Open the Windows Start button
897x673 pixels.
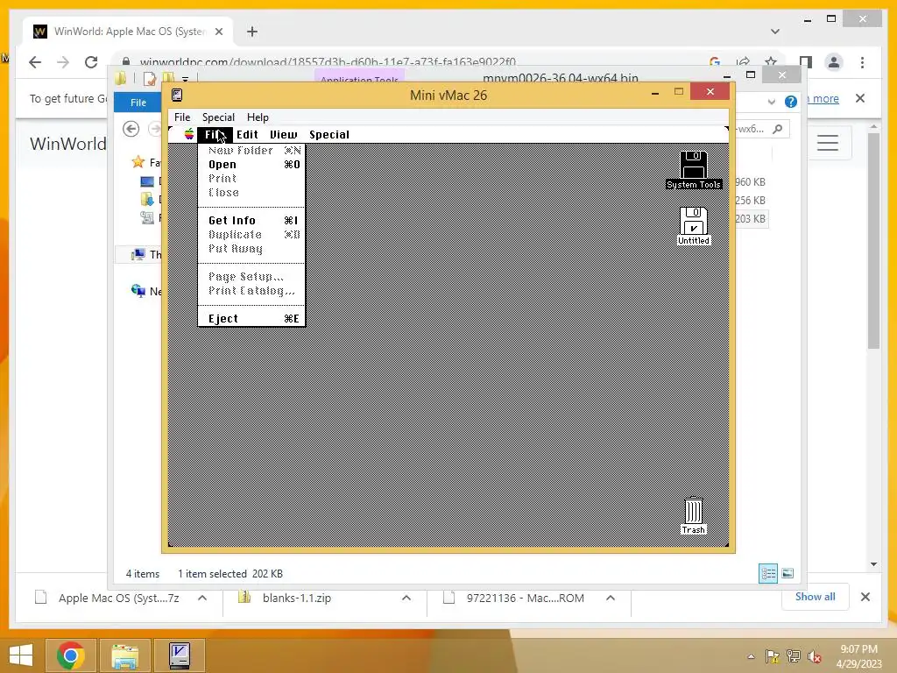click(21, 655)
